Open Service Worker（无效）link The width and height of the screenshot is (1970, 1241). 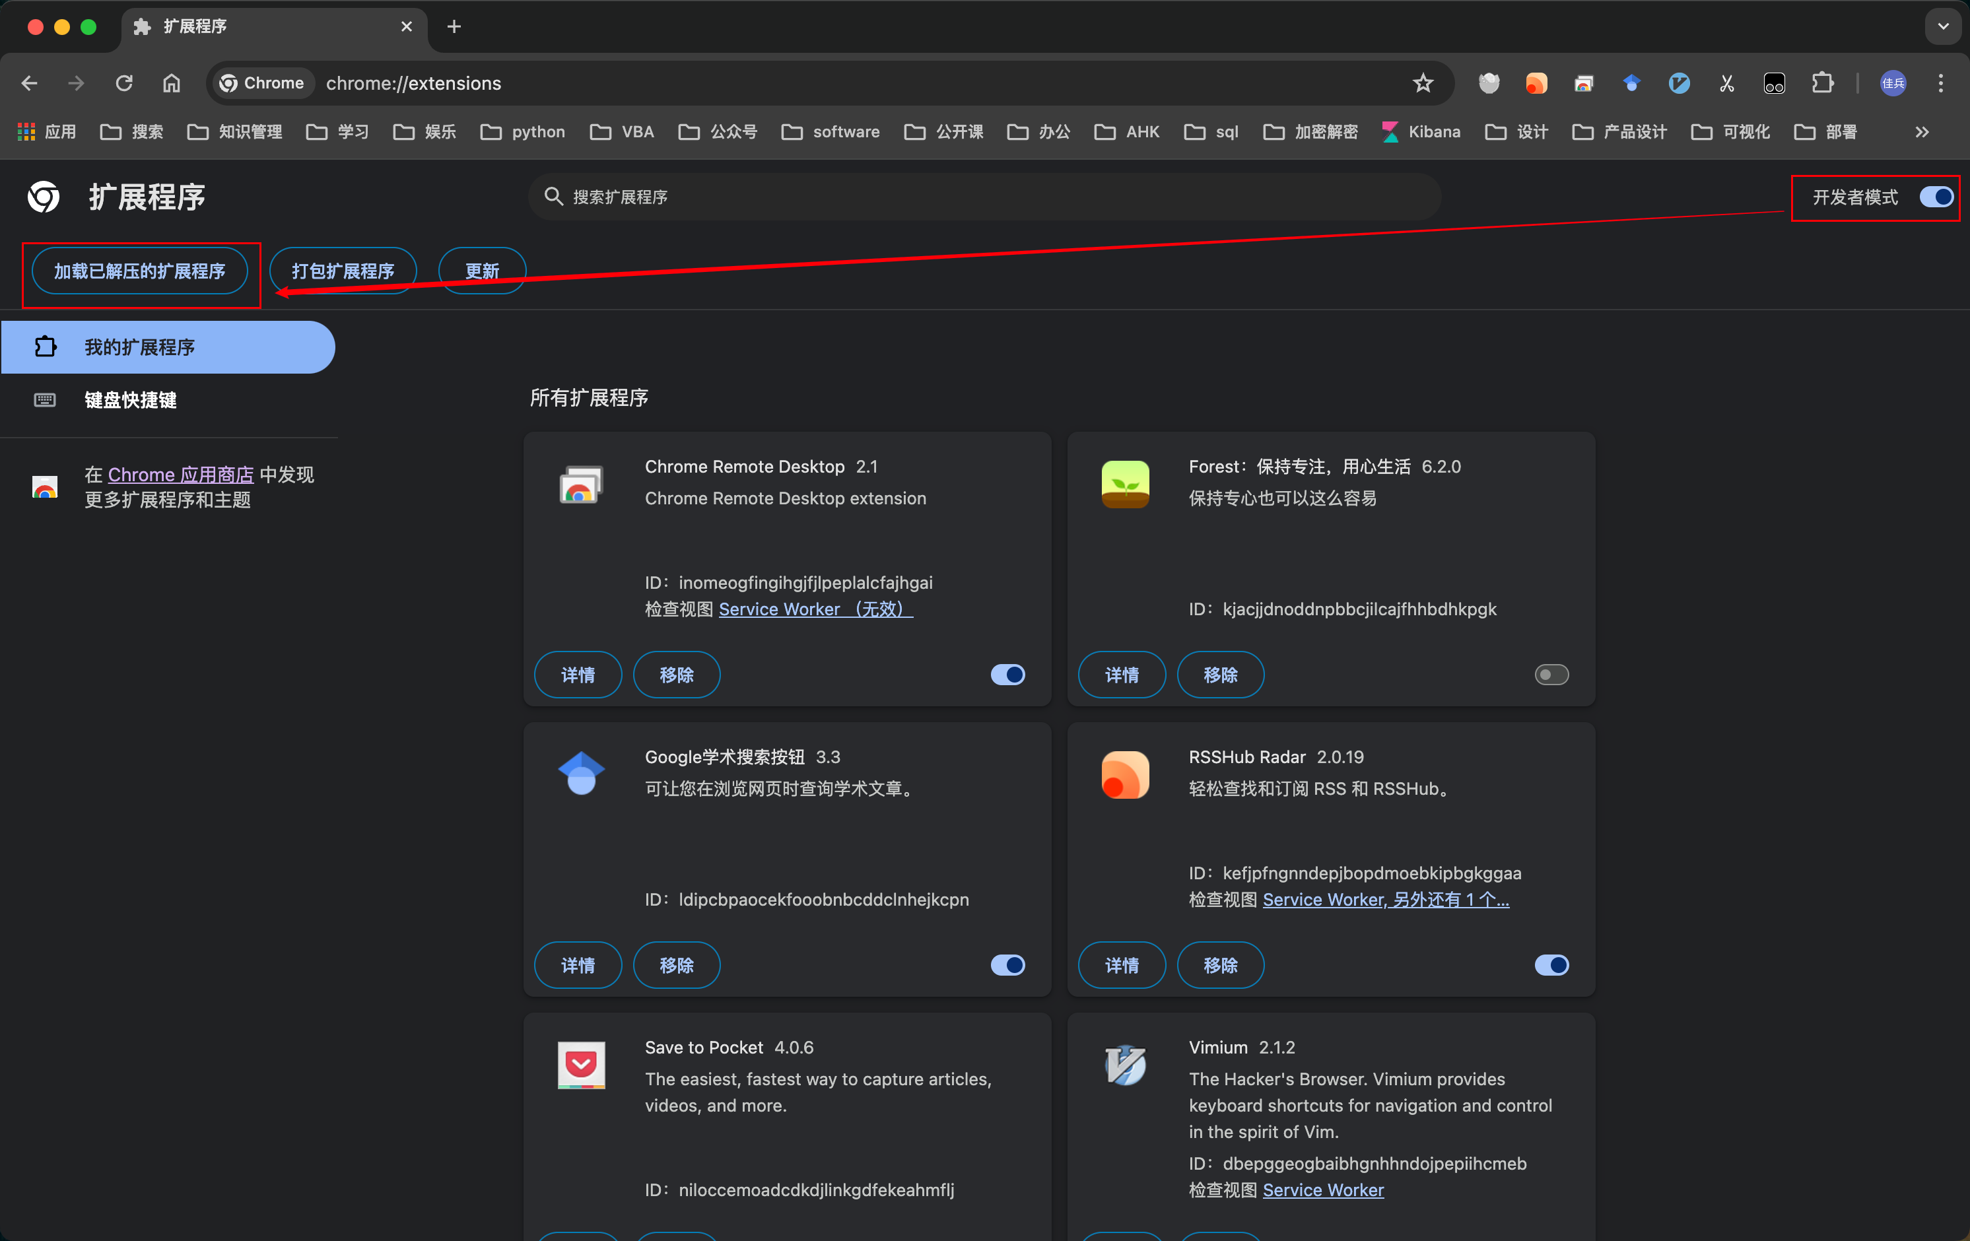coord(815,609)
